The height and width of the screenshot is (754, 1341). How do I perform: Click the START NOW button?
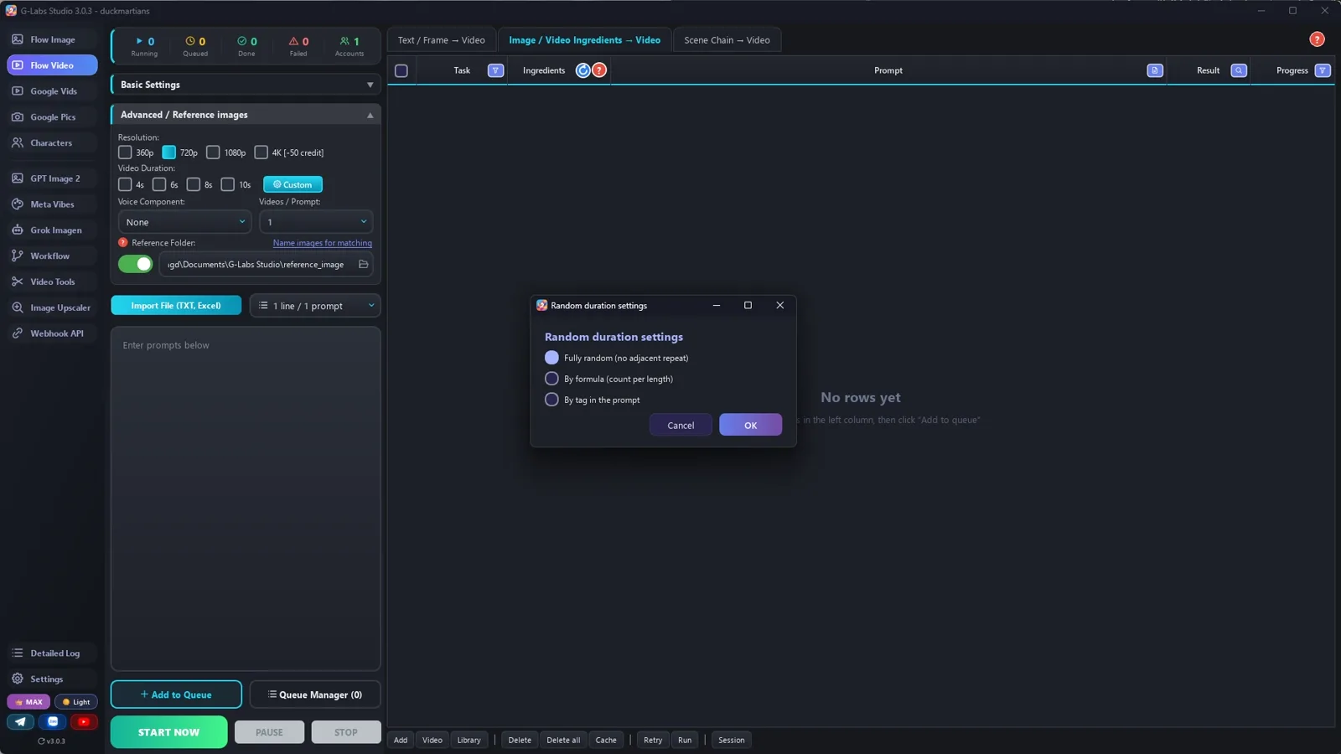pyautogui.click(x=168, y=732)
